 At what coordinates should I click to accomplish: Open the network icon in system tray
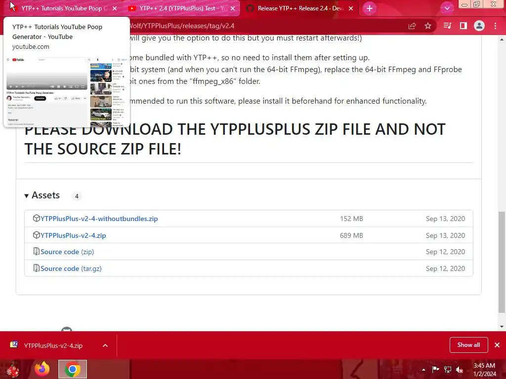[448, 369]
